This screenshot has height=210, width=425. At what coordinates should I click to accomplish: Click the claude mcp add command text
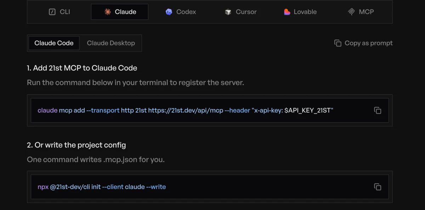tap(186, 110)
